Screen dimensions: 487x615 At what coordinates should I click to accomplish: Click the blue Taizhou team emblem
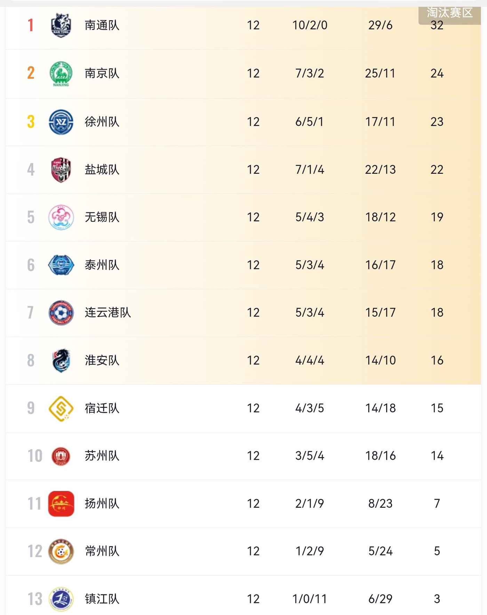coord(61,265)
